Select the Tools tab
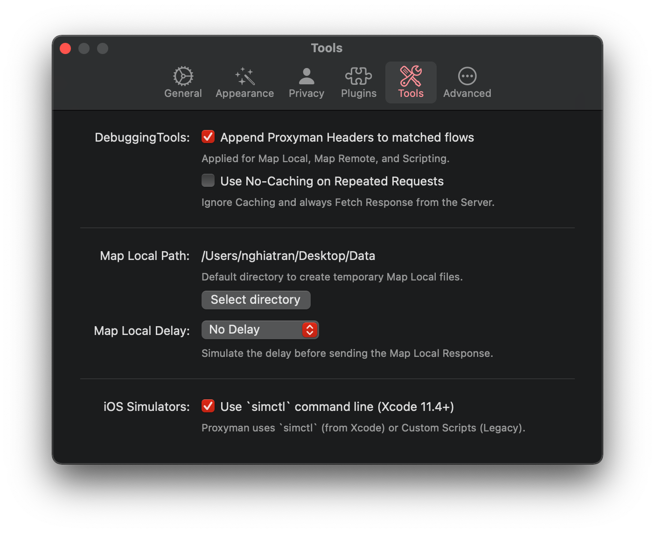The image size is (655, 533). [411, 82]
